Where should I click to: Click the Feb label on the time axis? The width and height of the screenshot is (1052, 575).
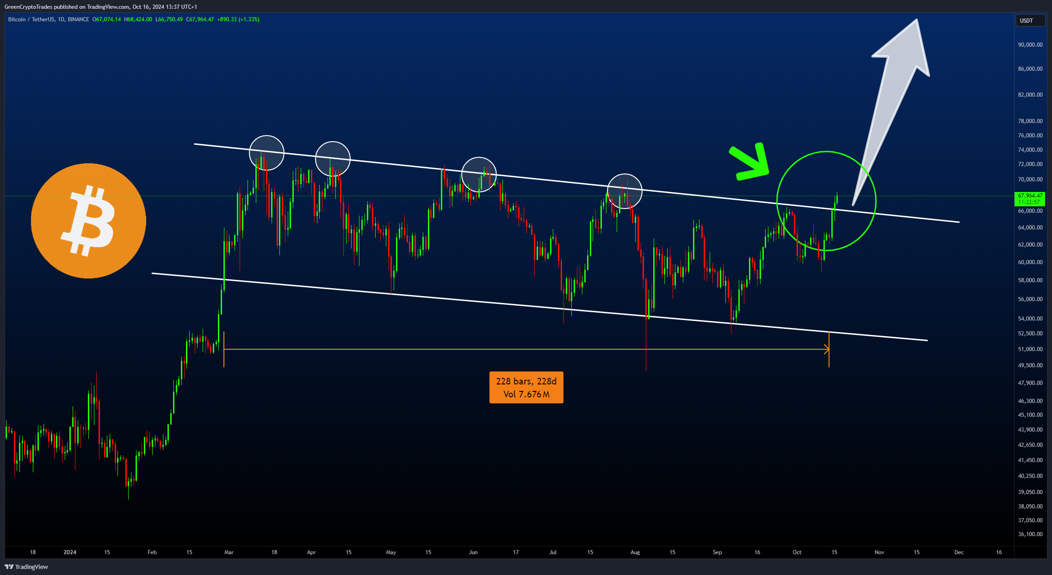tap(152, 552)
